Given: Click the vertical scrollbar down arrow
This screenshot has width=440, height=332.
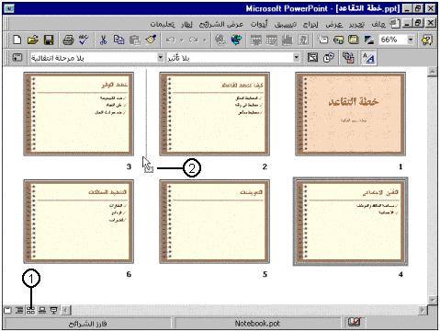Looking at the screenshot, I should pyautogui.click(x=432, y=300).
